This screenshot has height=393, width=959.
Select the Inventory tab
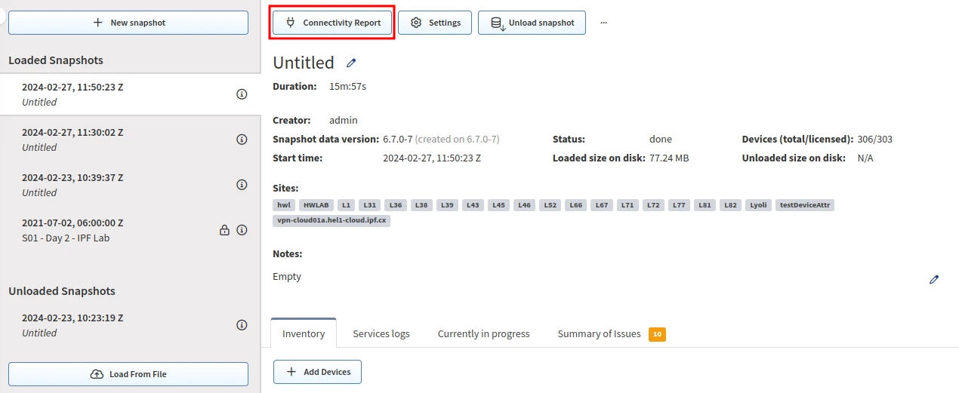304,333
